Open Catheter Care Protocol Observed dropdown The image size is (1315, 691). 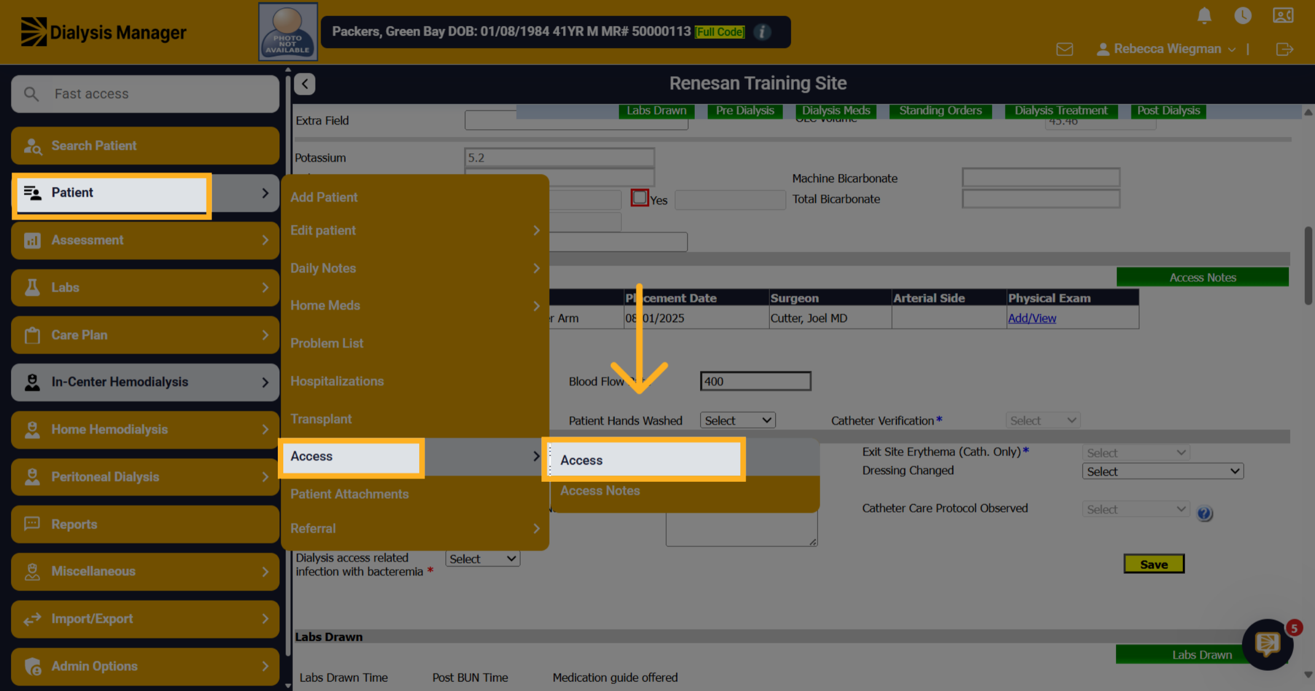point(1136,509)
